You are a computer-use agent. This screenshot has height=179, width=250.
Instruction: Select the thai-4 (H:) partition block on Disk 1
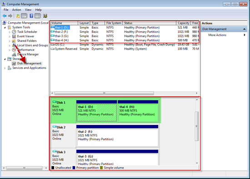coord(138,111)
